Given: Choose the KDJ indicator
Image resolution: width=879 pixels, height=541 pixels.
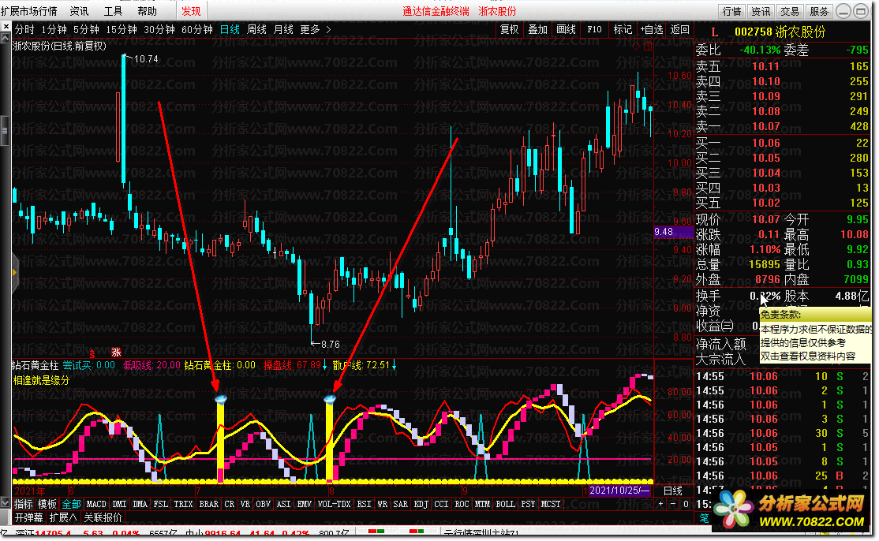Looking at the screenshot, I should click(421, 504).
